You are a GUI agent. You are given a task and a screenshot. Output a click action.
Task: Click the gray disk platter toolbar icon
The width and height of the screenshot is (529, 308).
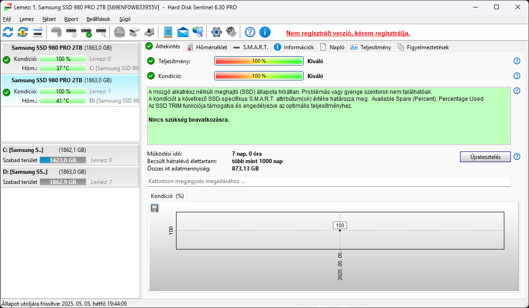coord(119,32)
